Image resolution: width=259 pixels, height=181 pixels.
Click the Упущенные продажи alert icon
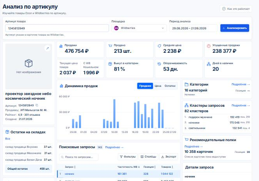point(209,46)
